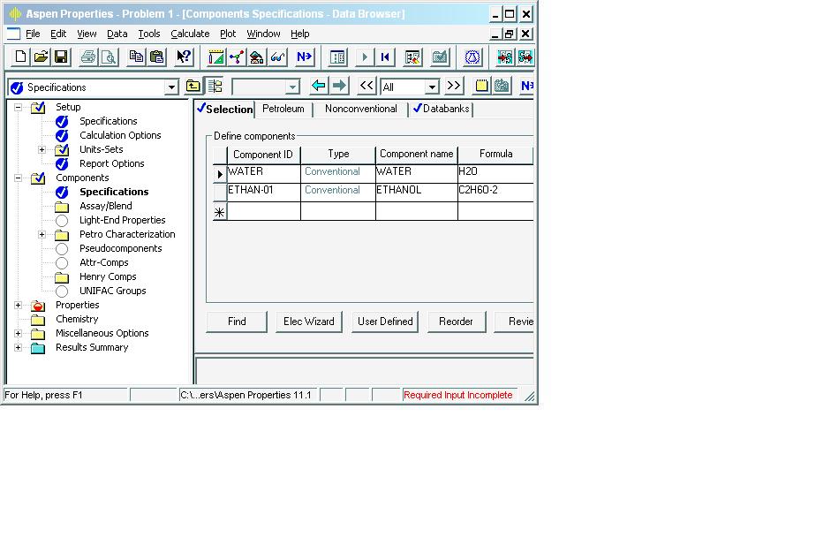Open the Control Panel toolbar icon

(x=337, y=57)
